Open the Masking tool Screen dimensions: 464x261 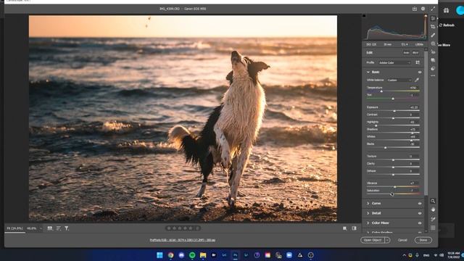point(433,43)
